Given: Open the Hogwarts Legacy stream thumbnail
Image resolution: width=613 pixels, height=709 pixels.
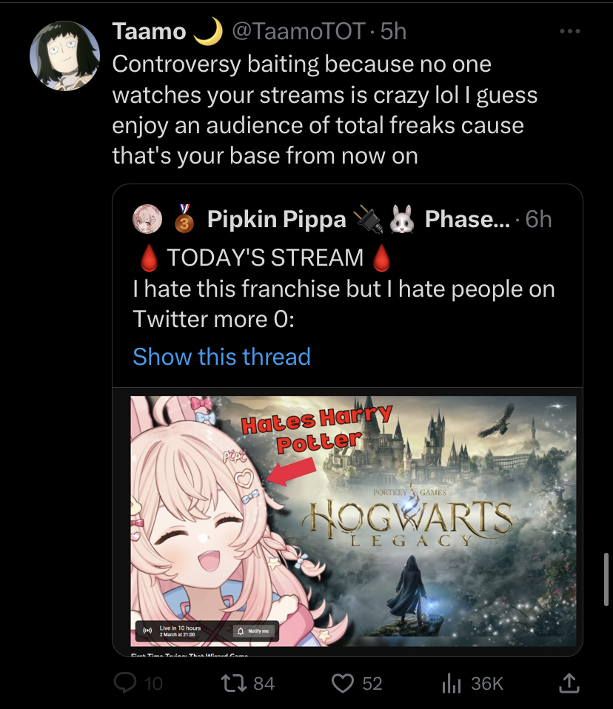Looking at the screenshot, I should 353,521.
